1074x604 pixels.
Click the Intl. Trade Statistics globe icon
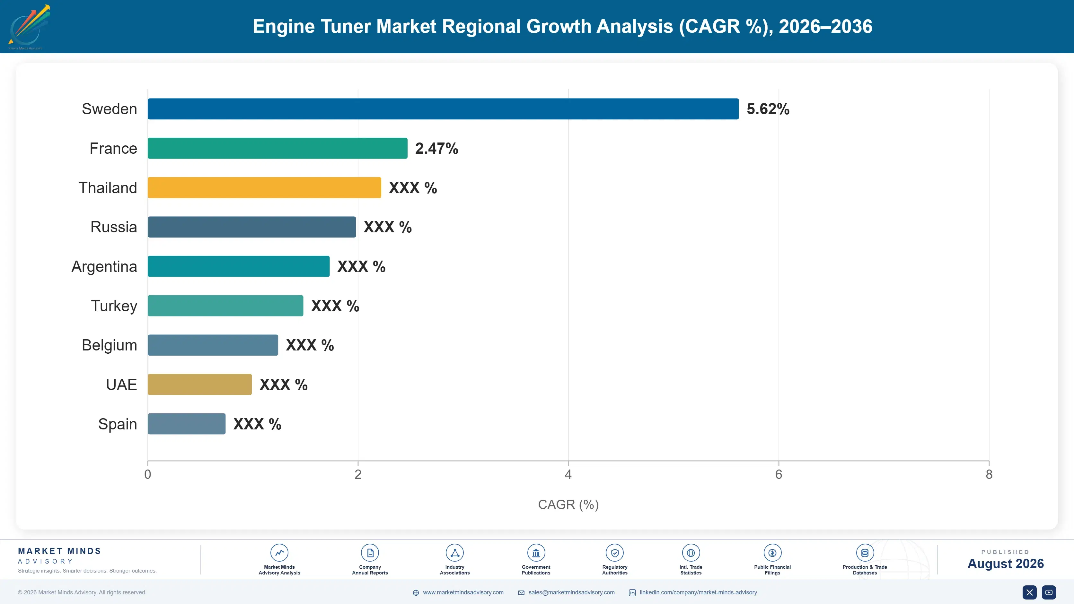click(691, 553)
